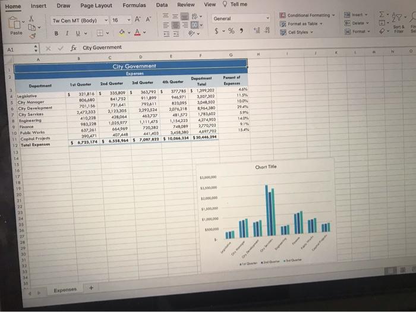The height and width of the screenshot is (312, 416).
Task: Toggle left horizontal alignment
Action: pyautogui.click(x=166, y=25)
